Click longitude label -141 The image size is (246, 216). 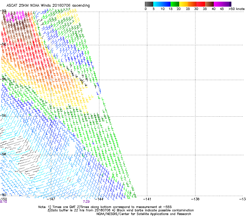click(x=147, y=199)
